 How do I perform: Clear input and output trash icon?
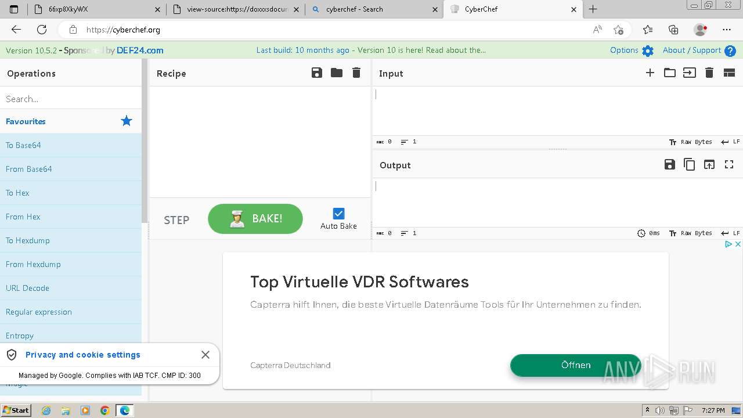coord(709,73)
